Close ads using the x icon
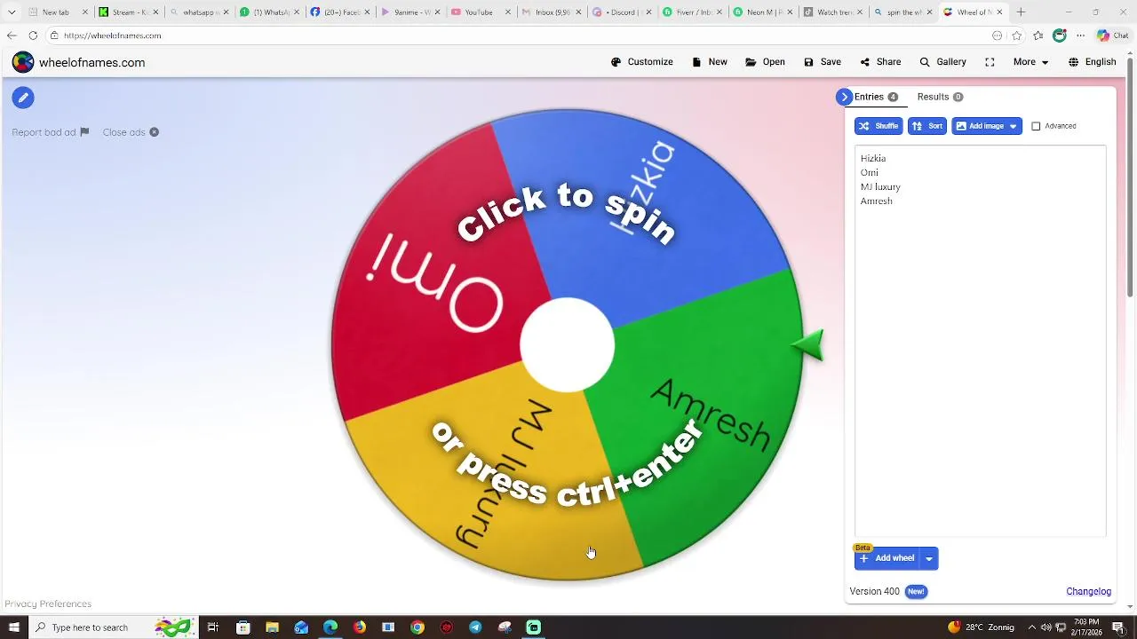Screen dimensions: 1137x639 (154, 132)
